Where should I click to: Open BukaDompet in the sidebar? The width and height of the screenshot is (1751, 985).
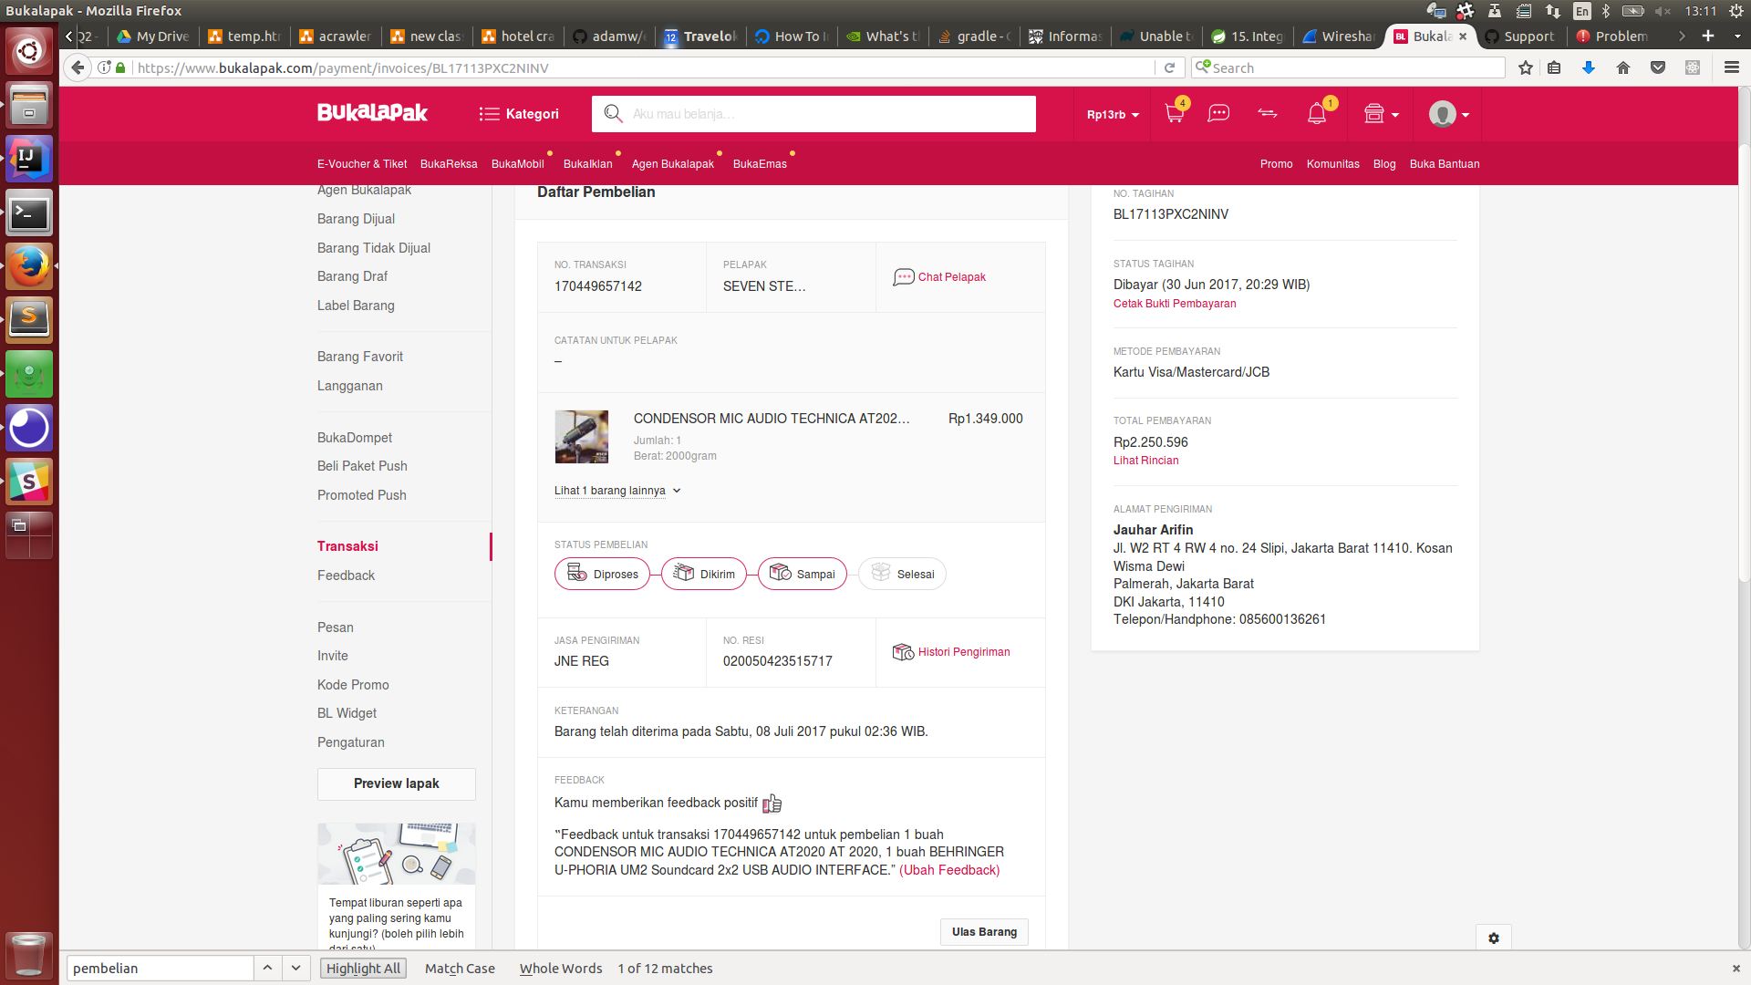coord(355,438)
